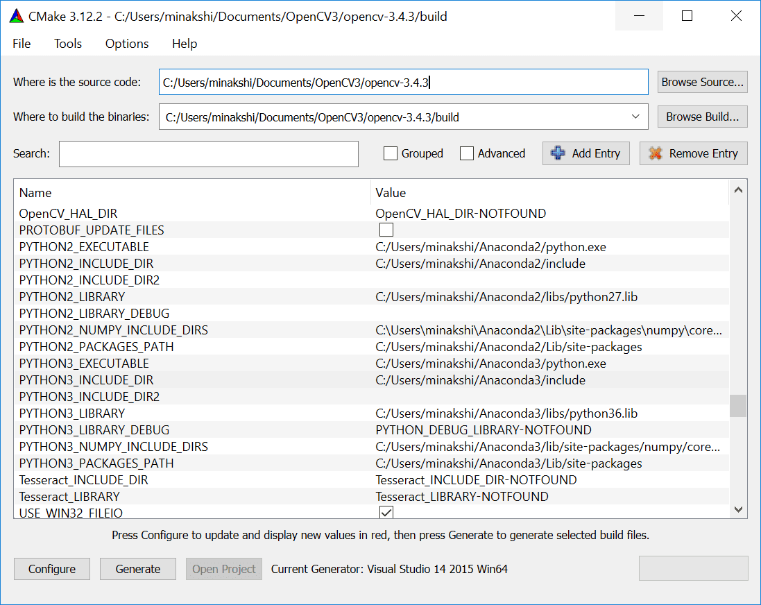Select the Tesseract_INCLUDE_DIR entry
761x605 pixels.
click(83, 480)
